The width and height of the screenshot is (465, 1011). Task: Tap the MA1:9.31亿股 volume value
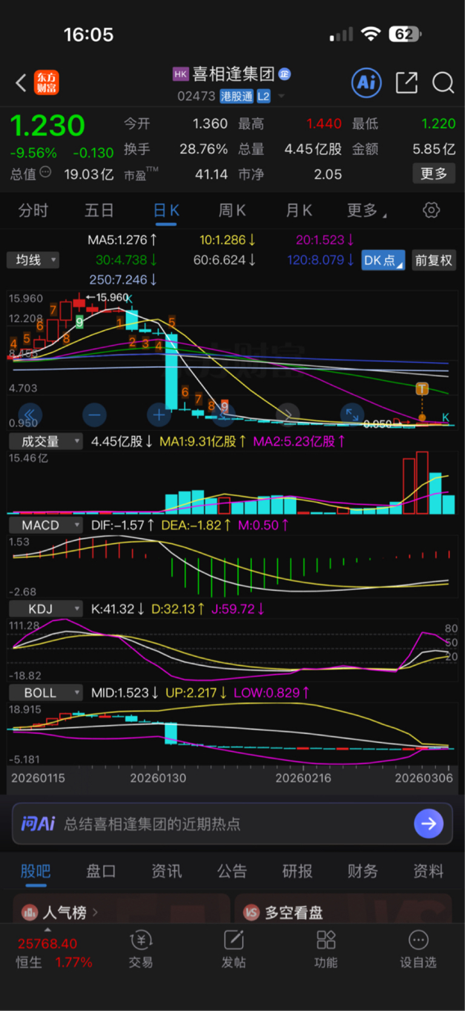tap(203, 441)
